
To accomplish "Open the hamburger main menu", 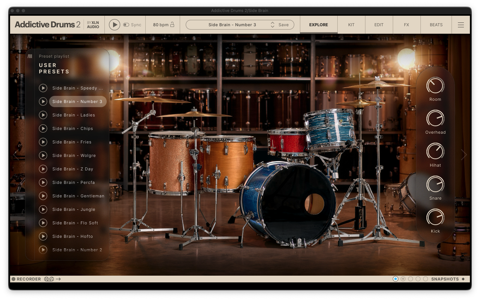I will click(x=461, y=25).
